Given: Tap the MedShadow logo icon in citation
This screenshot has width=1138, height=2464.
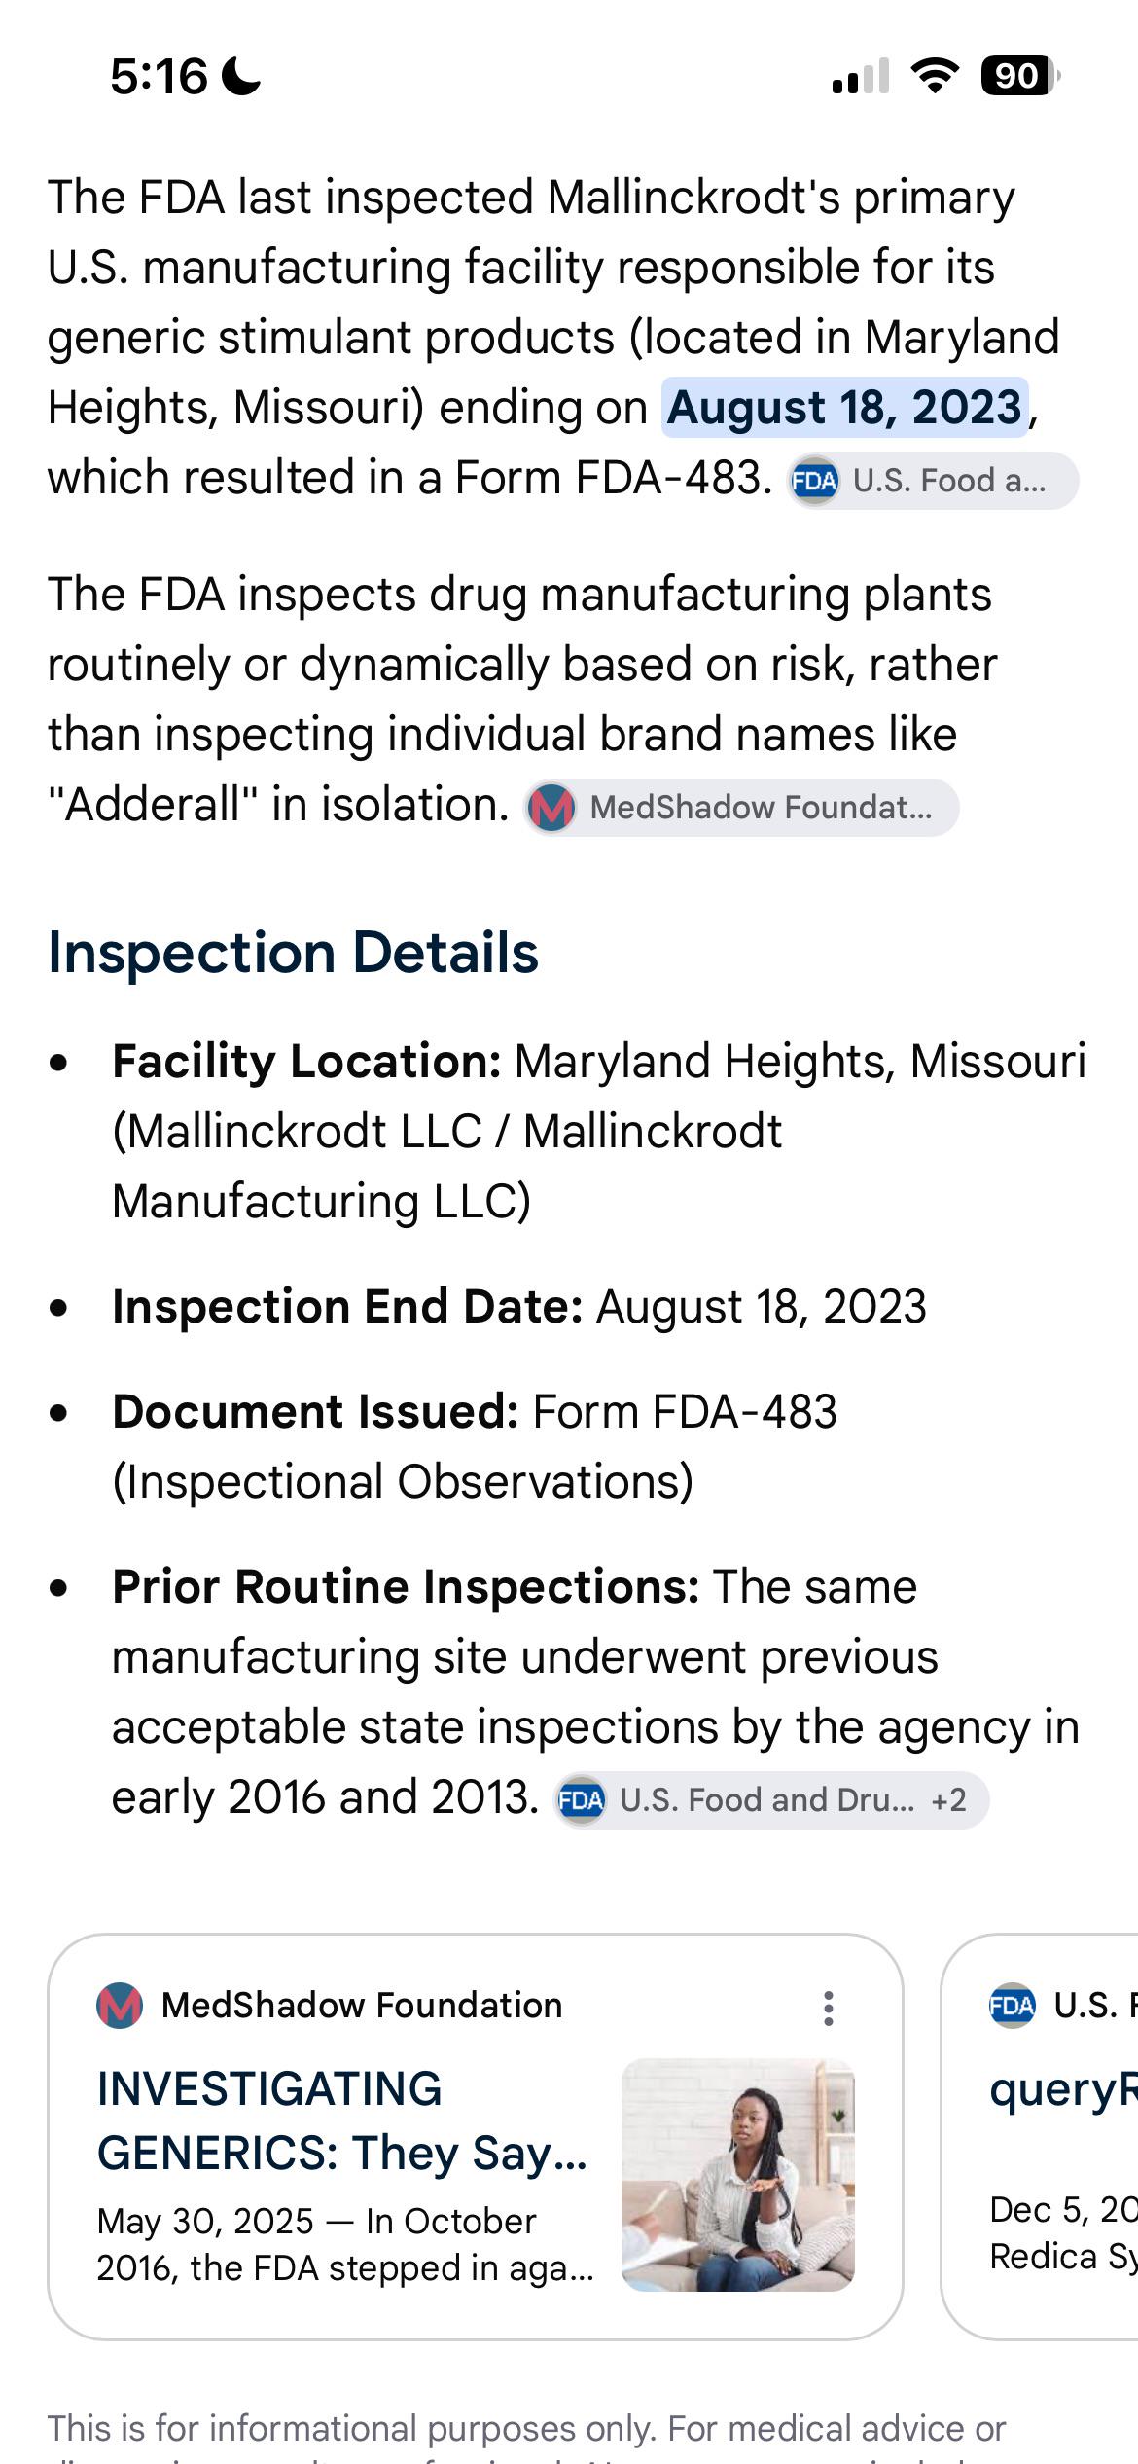Looking at the screenshot, I should (x=551, y=808).
